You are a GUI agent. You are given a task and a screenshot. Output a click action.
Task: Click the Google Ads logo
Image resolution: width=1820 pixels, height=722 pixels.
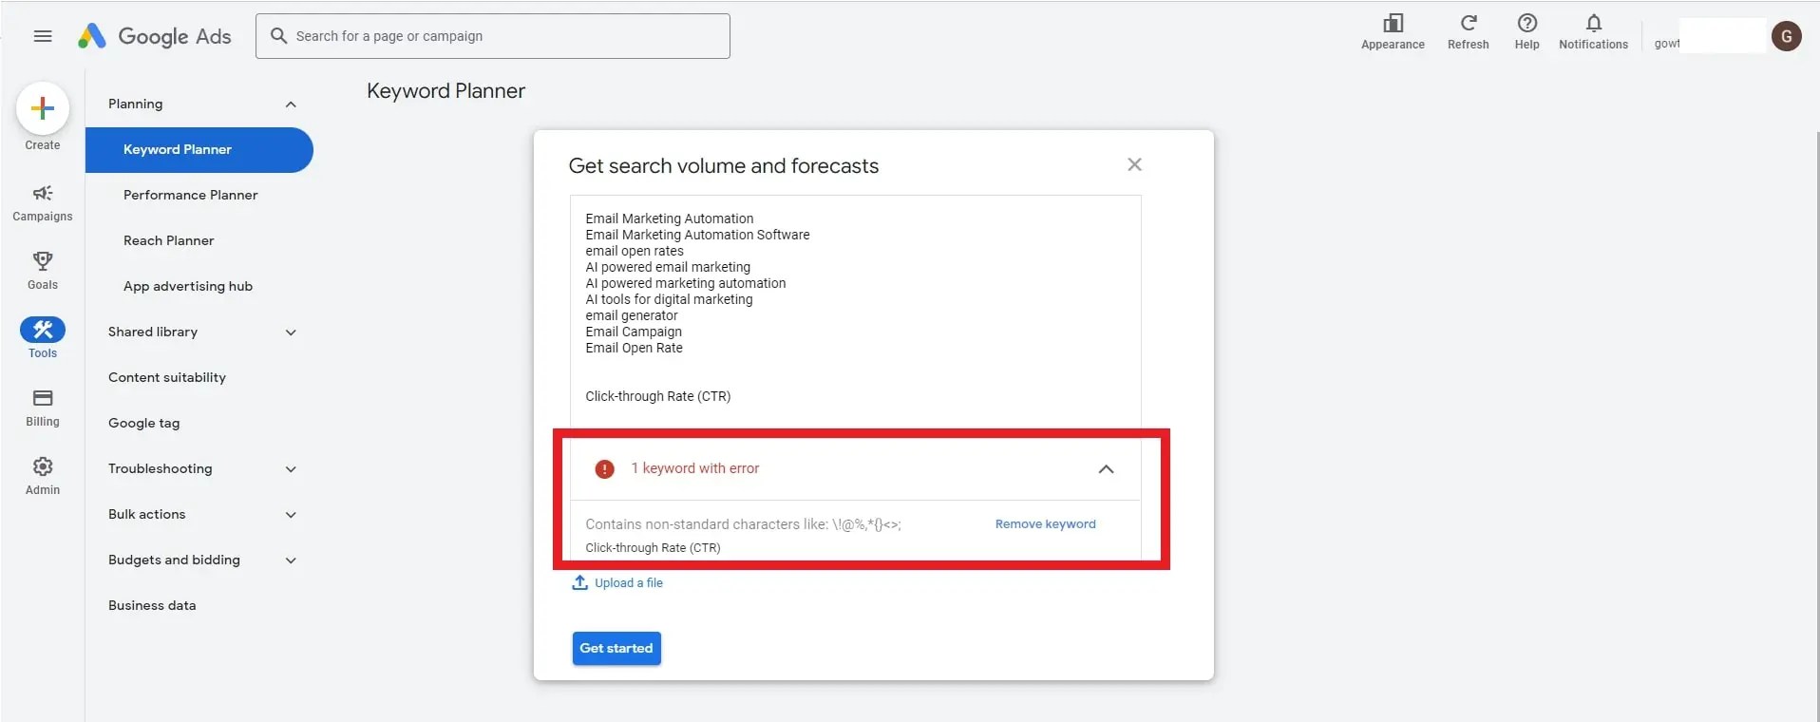tap(155, 36)
